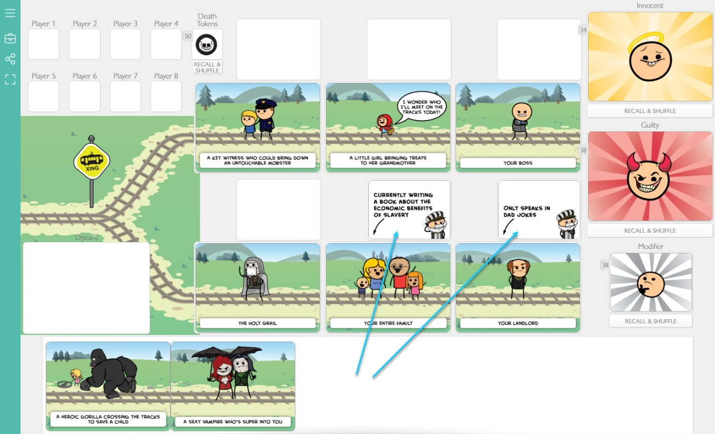Click the Player 5 slot
715x434 pixels.
pyautogui.click(x=43, y=97)
